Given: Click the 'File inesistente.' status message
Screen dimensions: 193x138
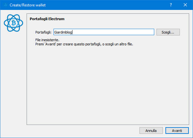Looking at the screenshot, I should tap(47, 40).
